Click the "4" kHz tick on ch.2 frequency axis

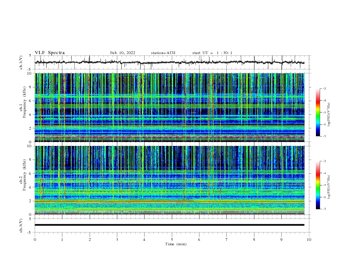click(x=31, y=187)
